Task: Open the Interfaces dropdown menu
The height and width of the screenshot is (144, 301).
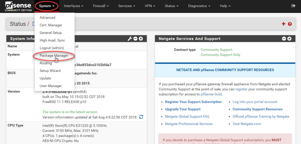Action: [x=73, y=6]
